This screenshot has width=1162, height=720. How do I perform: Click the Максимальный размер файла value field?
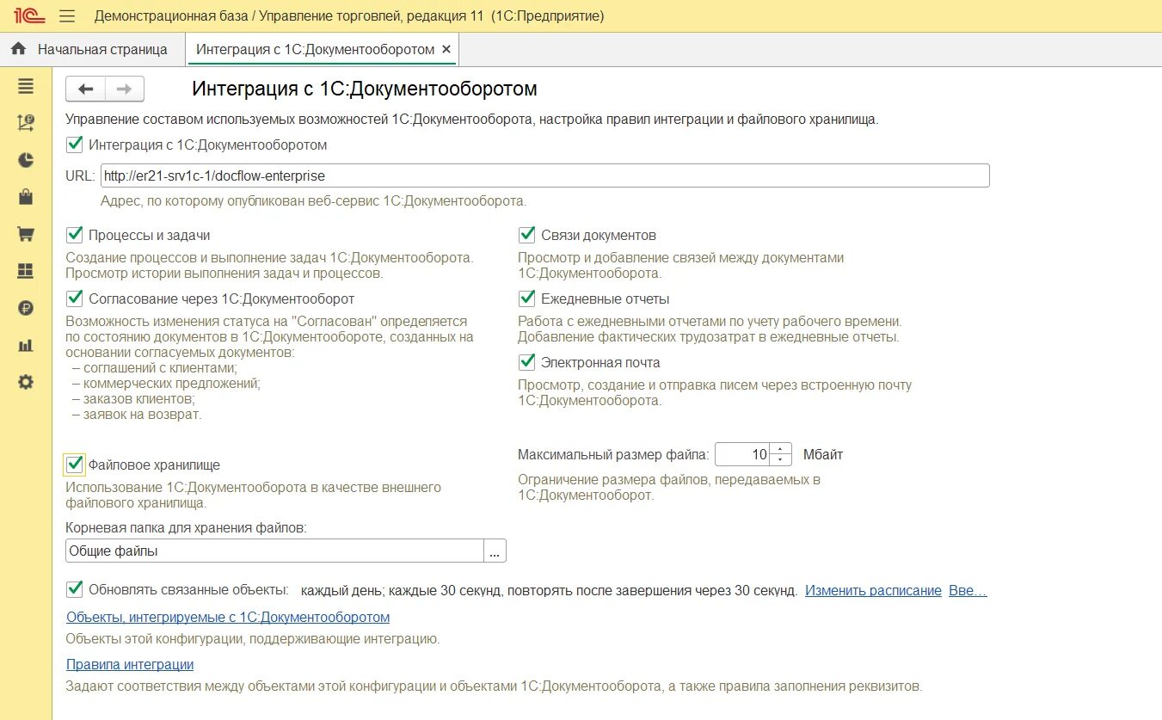[742, 454]
